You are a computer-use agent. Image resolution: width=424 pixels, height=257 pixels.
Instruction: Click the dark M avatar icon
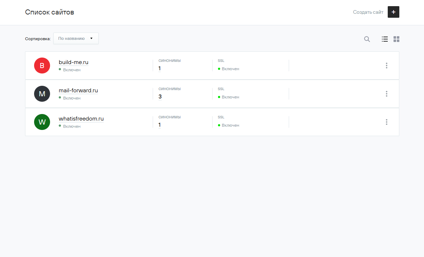[x=42, y=94]
